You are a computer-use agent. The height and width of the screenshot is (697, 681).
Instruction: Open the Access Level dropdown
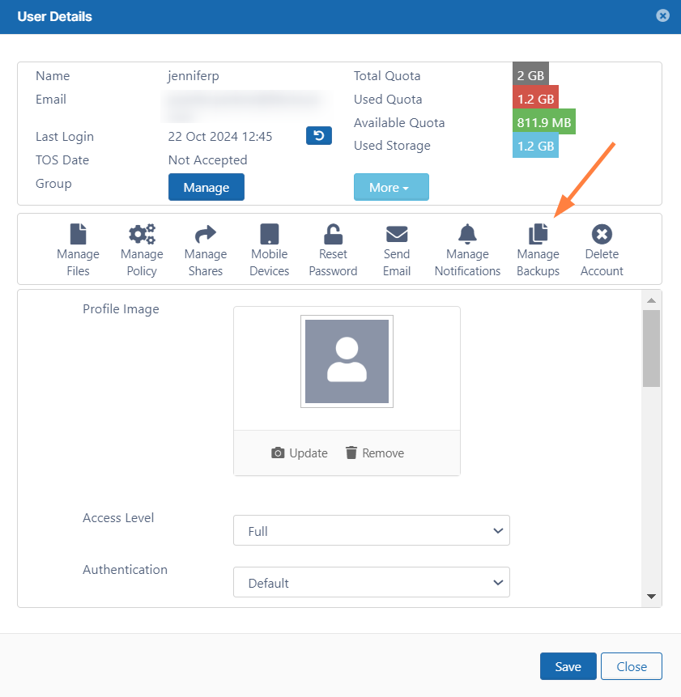point(372,531)
